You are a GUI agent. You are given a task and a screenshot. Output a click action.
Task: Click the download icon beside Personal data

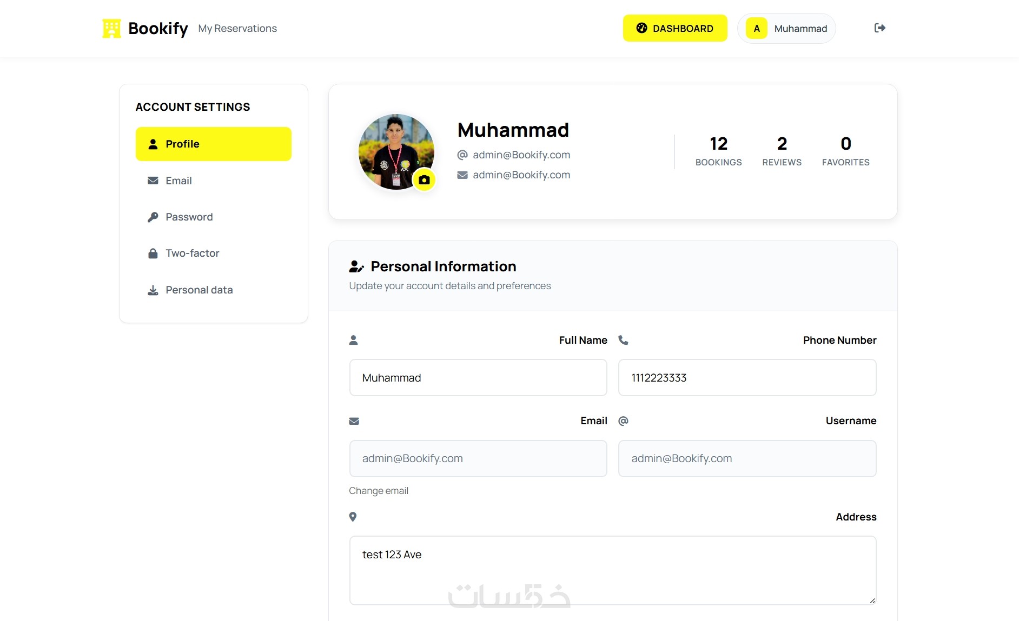[153, 290]
